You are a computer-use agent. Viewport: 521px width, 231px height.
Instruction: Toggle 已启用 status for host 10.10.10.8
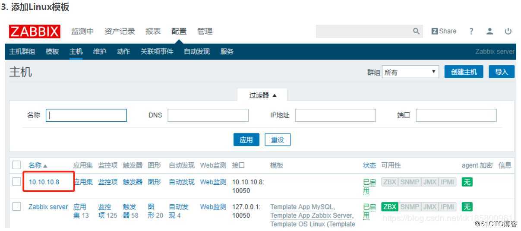point(369,186)
